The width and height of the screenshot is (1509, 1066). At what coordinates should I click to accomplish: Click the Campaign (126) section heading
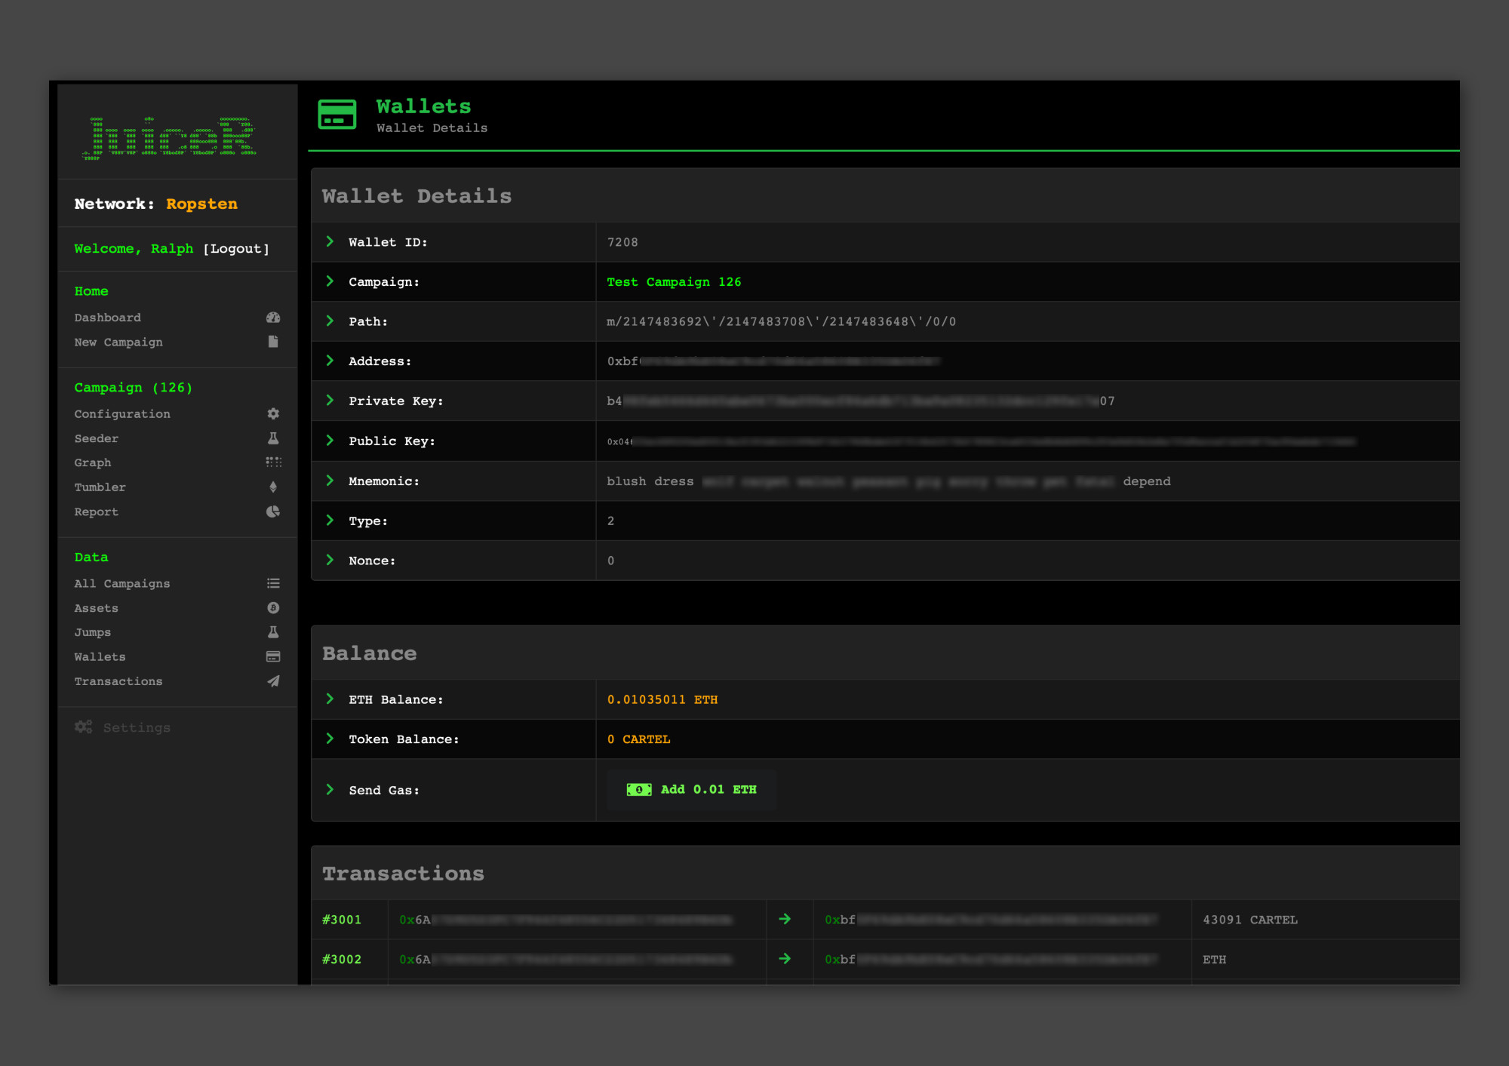pos(134,387)
